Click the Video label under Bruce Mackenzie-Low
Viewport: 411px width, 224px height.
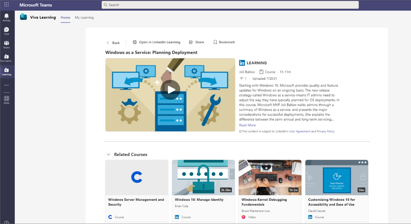pos(252,217)
